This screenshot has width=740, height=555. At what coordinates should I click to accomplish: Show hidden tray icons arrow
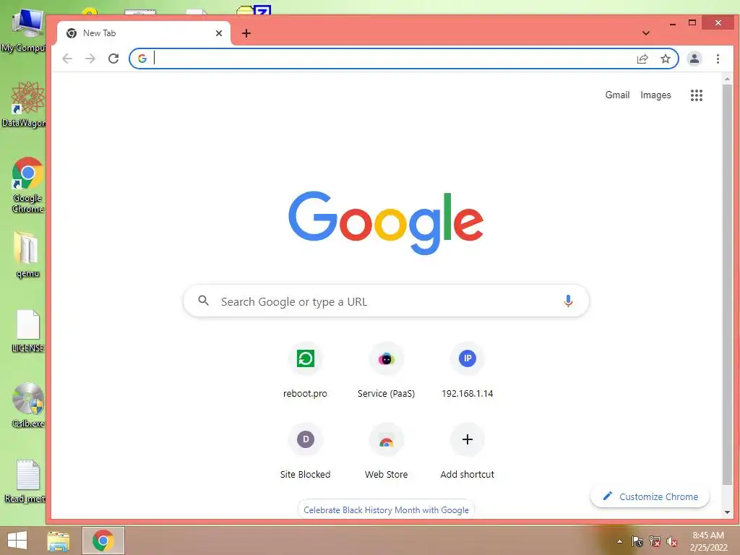click(x=619, y=542)
